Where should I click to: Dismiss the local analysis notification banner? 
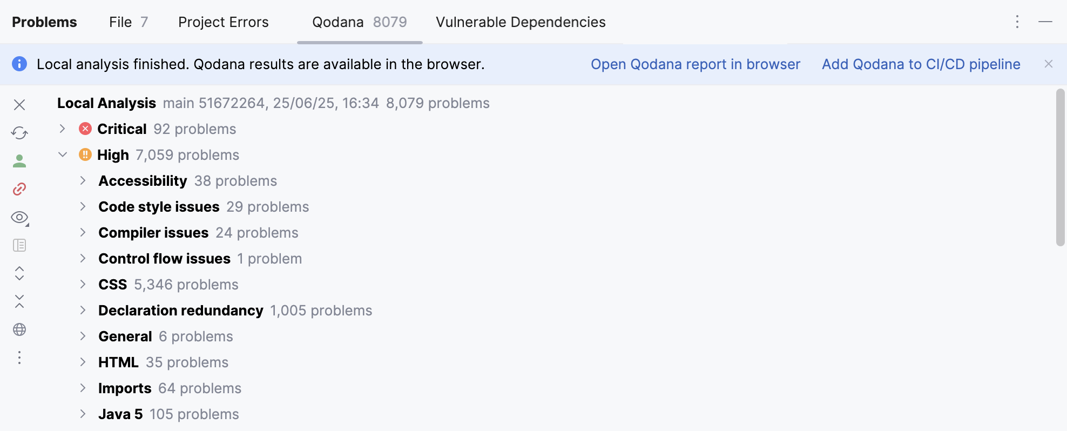(x=1048, y=64)
